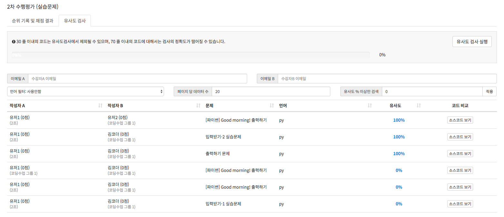Click the 이메일 A input field

137,79
